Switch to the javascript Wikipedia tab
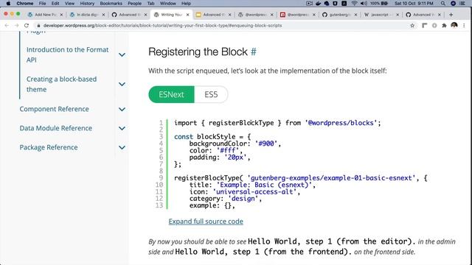 (x=382, y=15)
